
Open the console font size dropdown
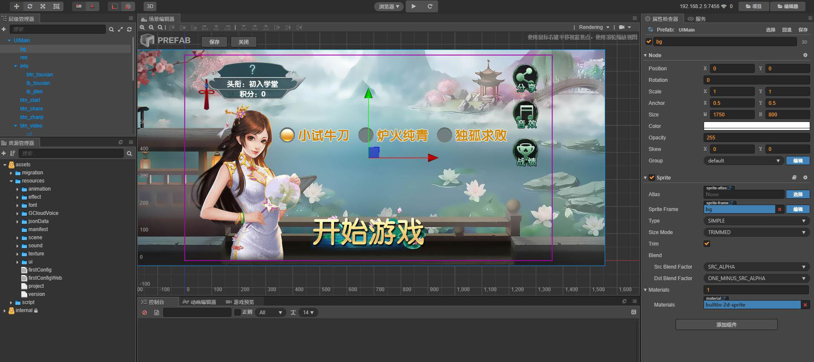coord(308,313)
